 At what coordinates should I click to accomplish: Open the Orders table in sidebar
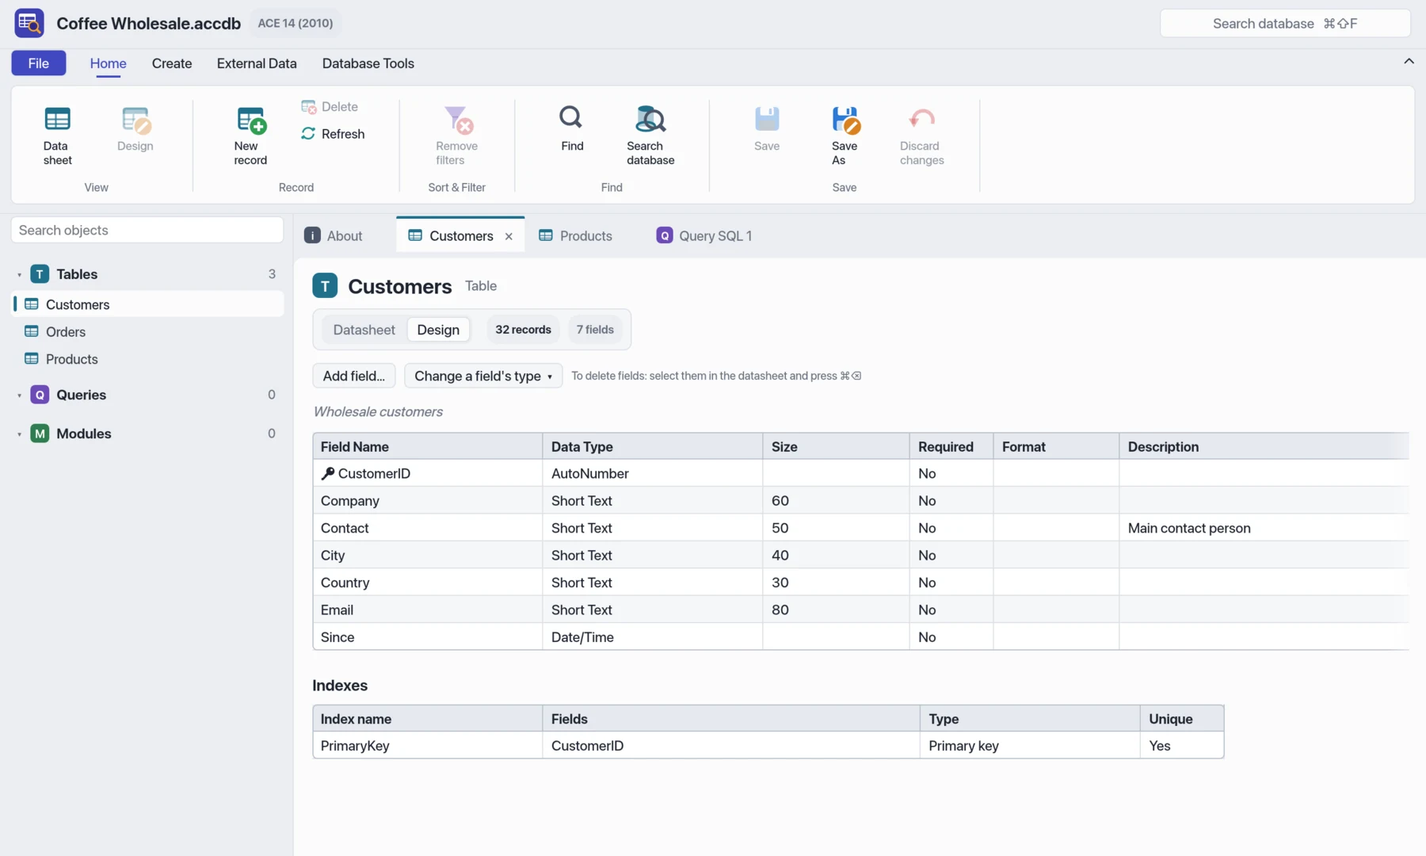click(149, 332)
